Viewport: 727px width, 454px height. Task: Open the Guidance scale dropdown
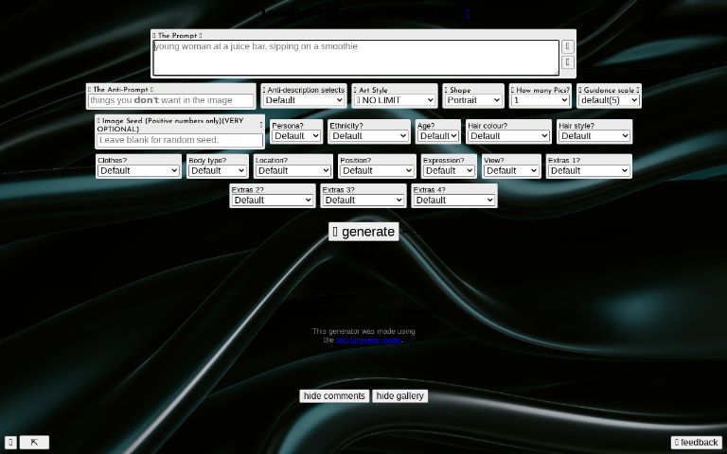pos(609,100)
